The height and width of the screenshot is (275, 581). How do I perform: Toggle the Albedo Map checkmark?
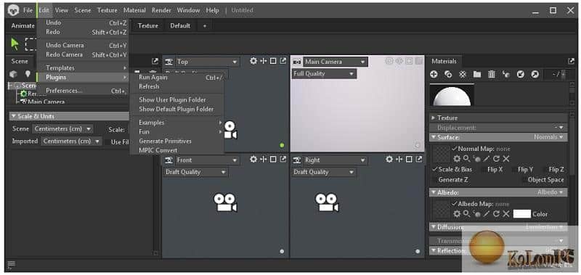click(x=455, y=204)
